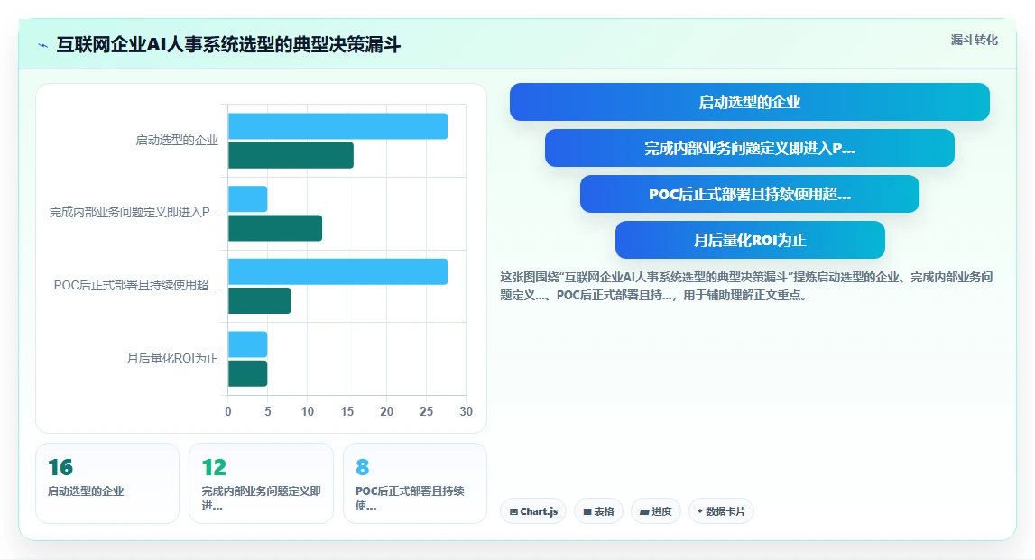Click the dark green bar for POC后正式部署且持续使用超...
1035x560 pixels.
point(259,301)
